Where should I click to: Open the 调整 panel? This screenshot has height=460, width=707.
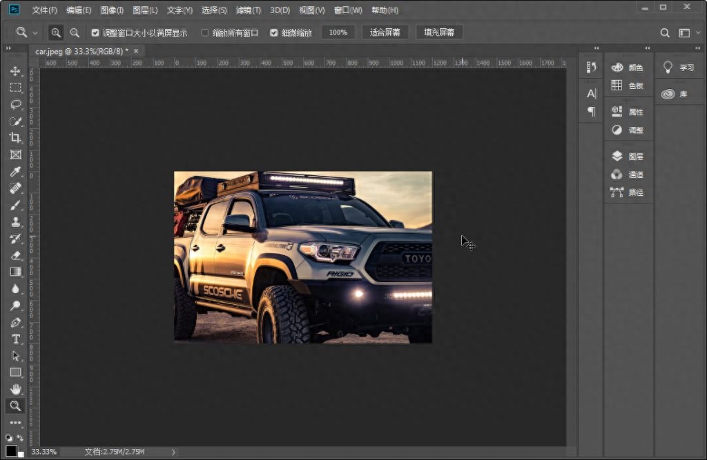tap(628, 130)
